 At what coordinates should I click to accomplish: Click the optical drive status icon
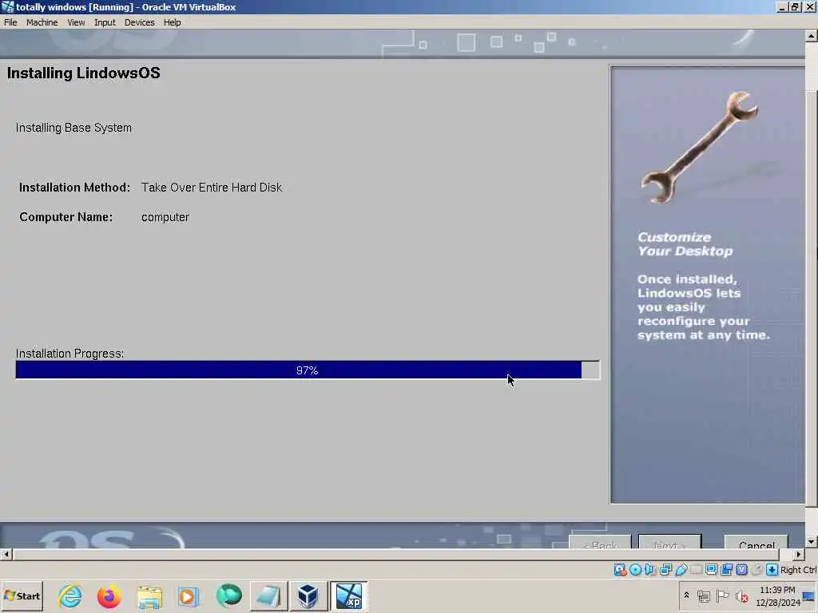coord(635,570)
